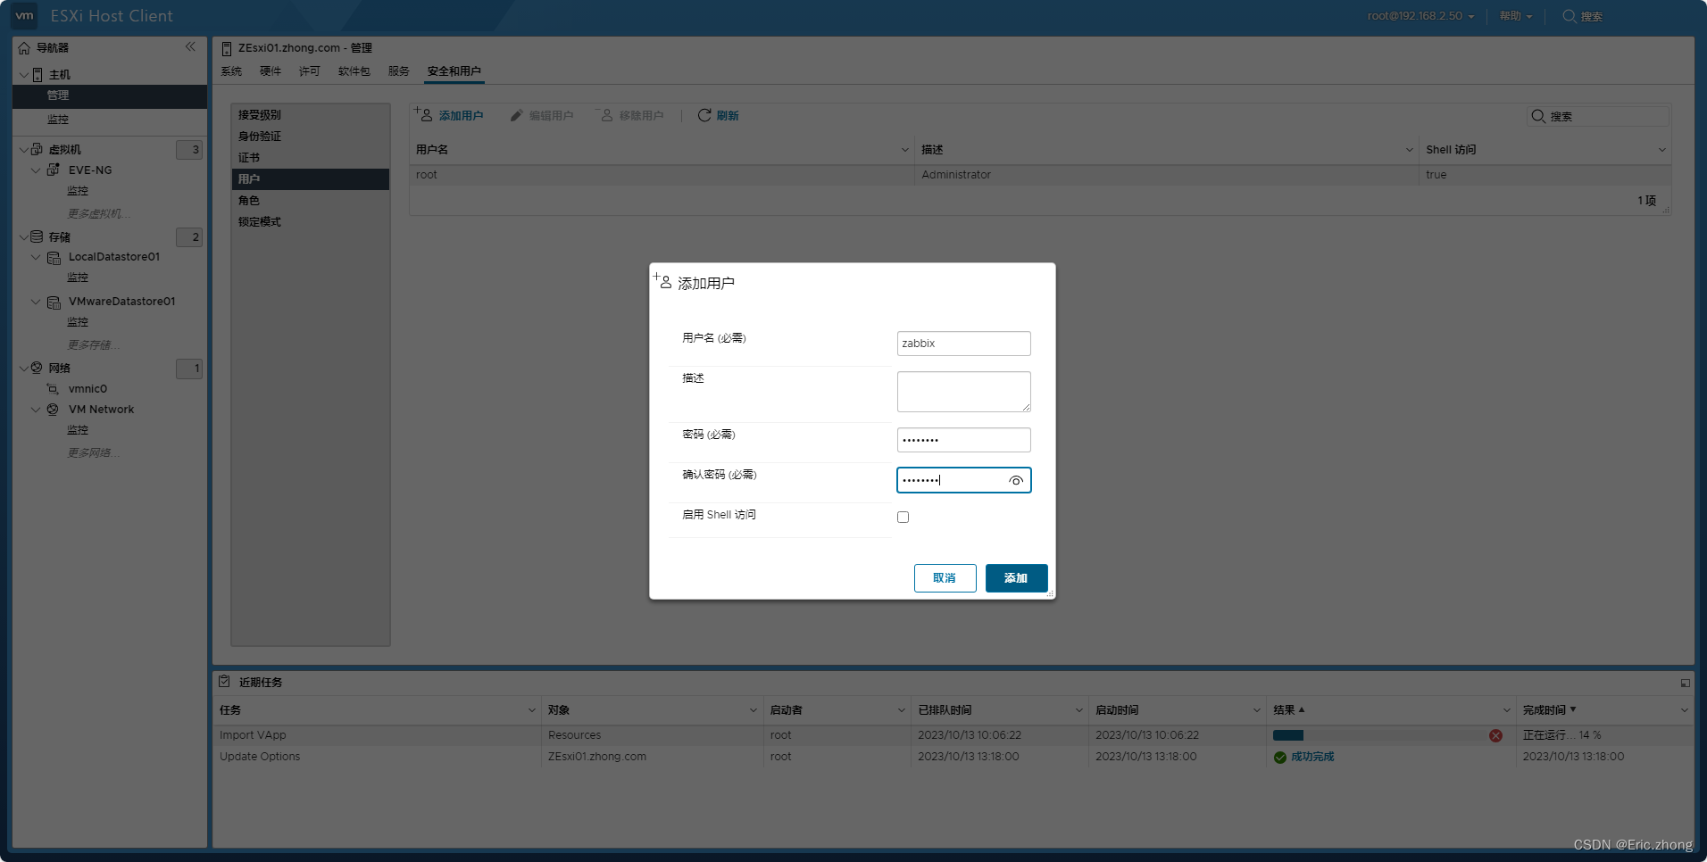
Task: Switch to the Packages tab
Action: point(354,71)
